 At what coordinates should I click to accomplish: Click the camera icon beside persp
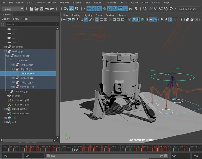[9, 29]
